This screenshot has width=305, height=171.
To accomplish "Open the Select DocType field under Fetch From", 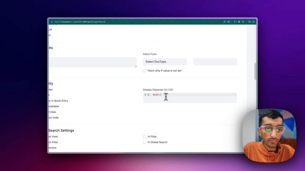I will pyautogui.click(x=165, y=62).
